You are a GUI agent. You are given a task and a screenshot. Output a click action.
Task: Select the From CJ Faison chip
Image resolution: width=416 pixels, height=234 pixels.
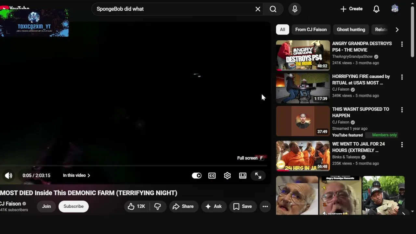tap(311, 30)
